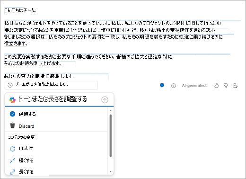
Task: Click the blue checkmark icon for 保持する
Action: click(12, 114)
